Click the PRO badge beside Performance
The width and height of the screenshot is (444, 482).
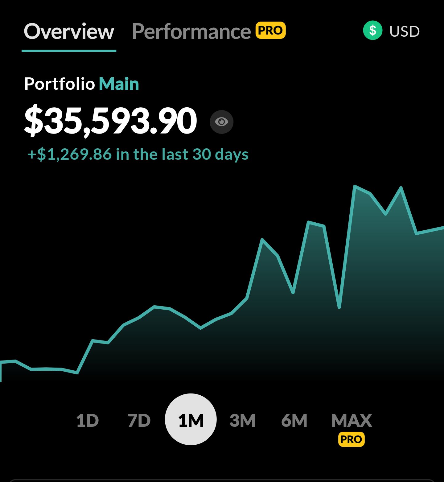[270, 31]
